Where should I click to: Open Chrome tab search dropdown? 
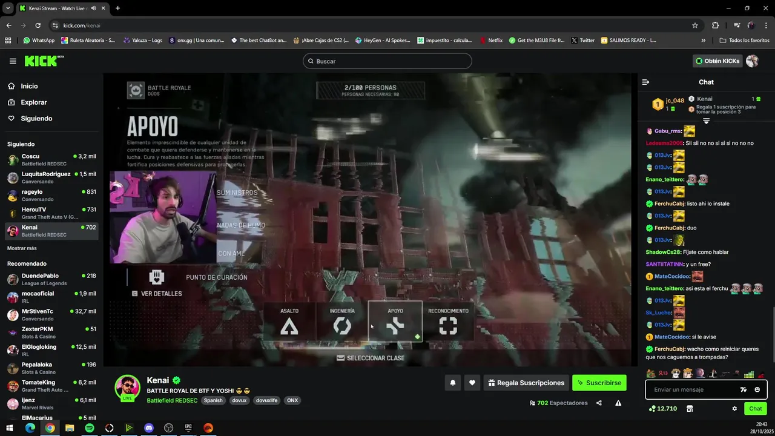click(8, 8)
